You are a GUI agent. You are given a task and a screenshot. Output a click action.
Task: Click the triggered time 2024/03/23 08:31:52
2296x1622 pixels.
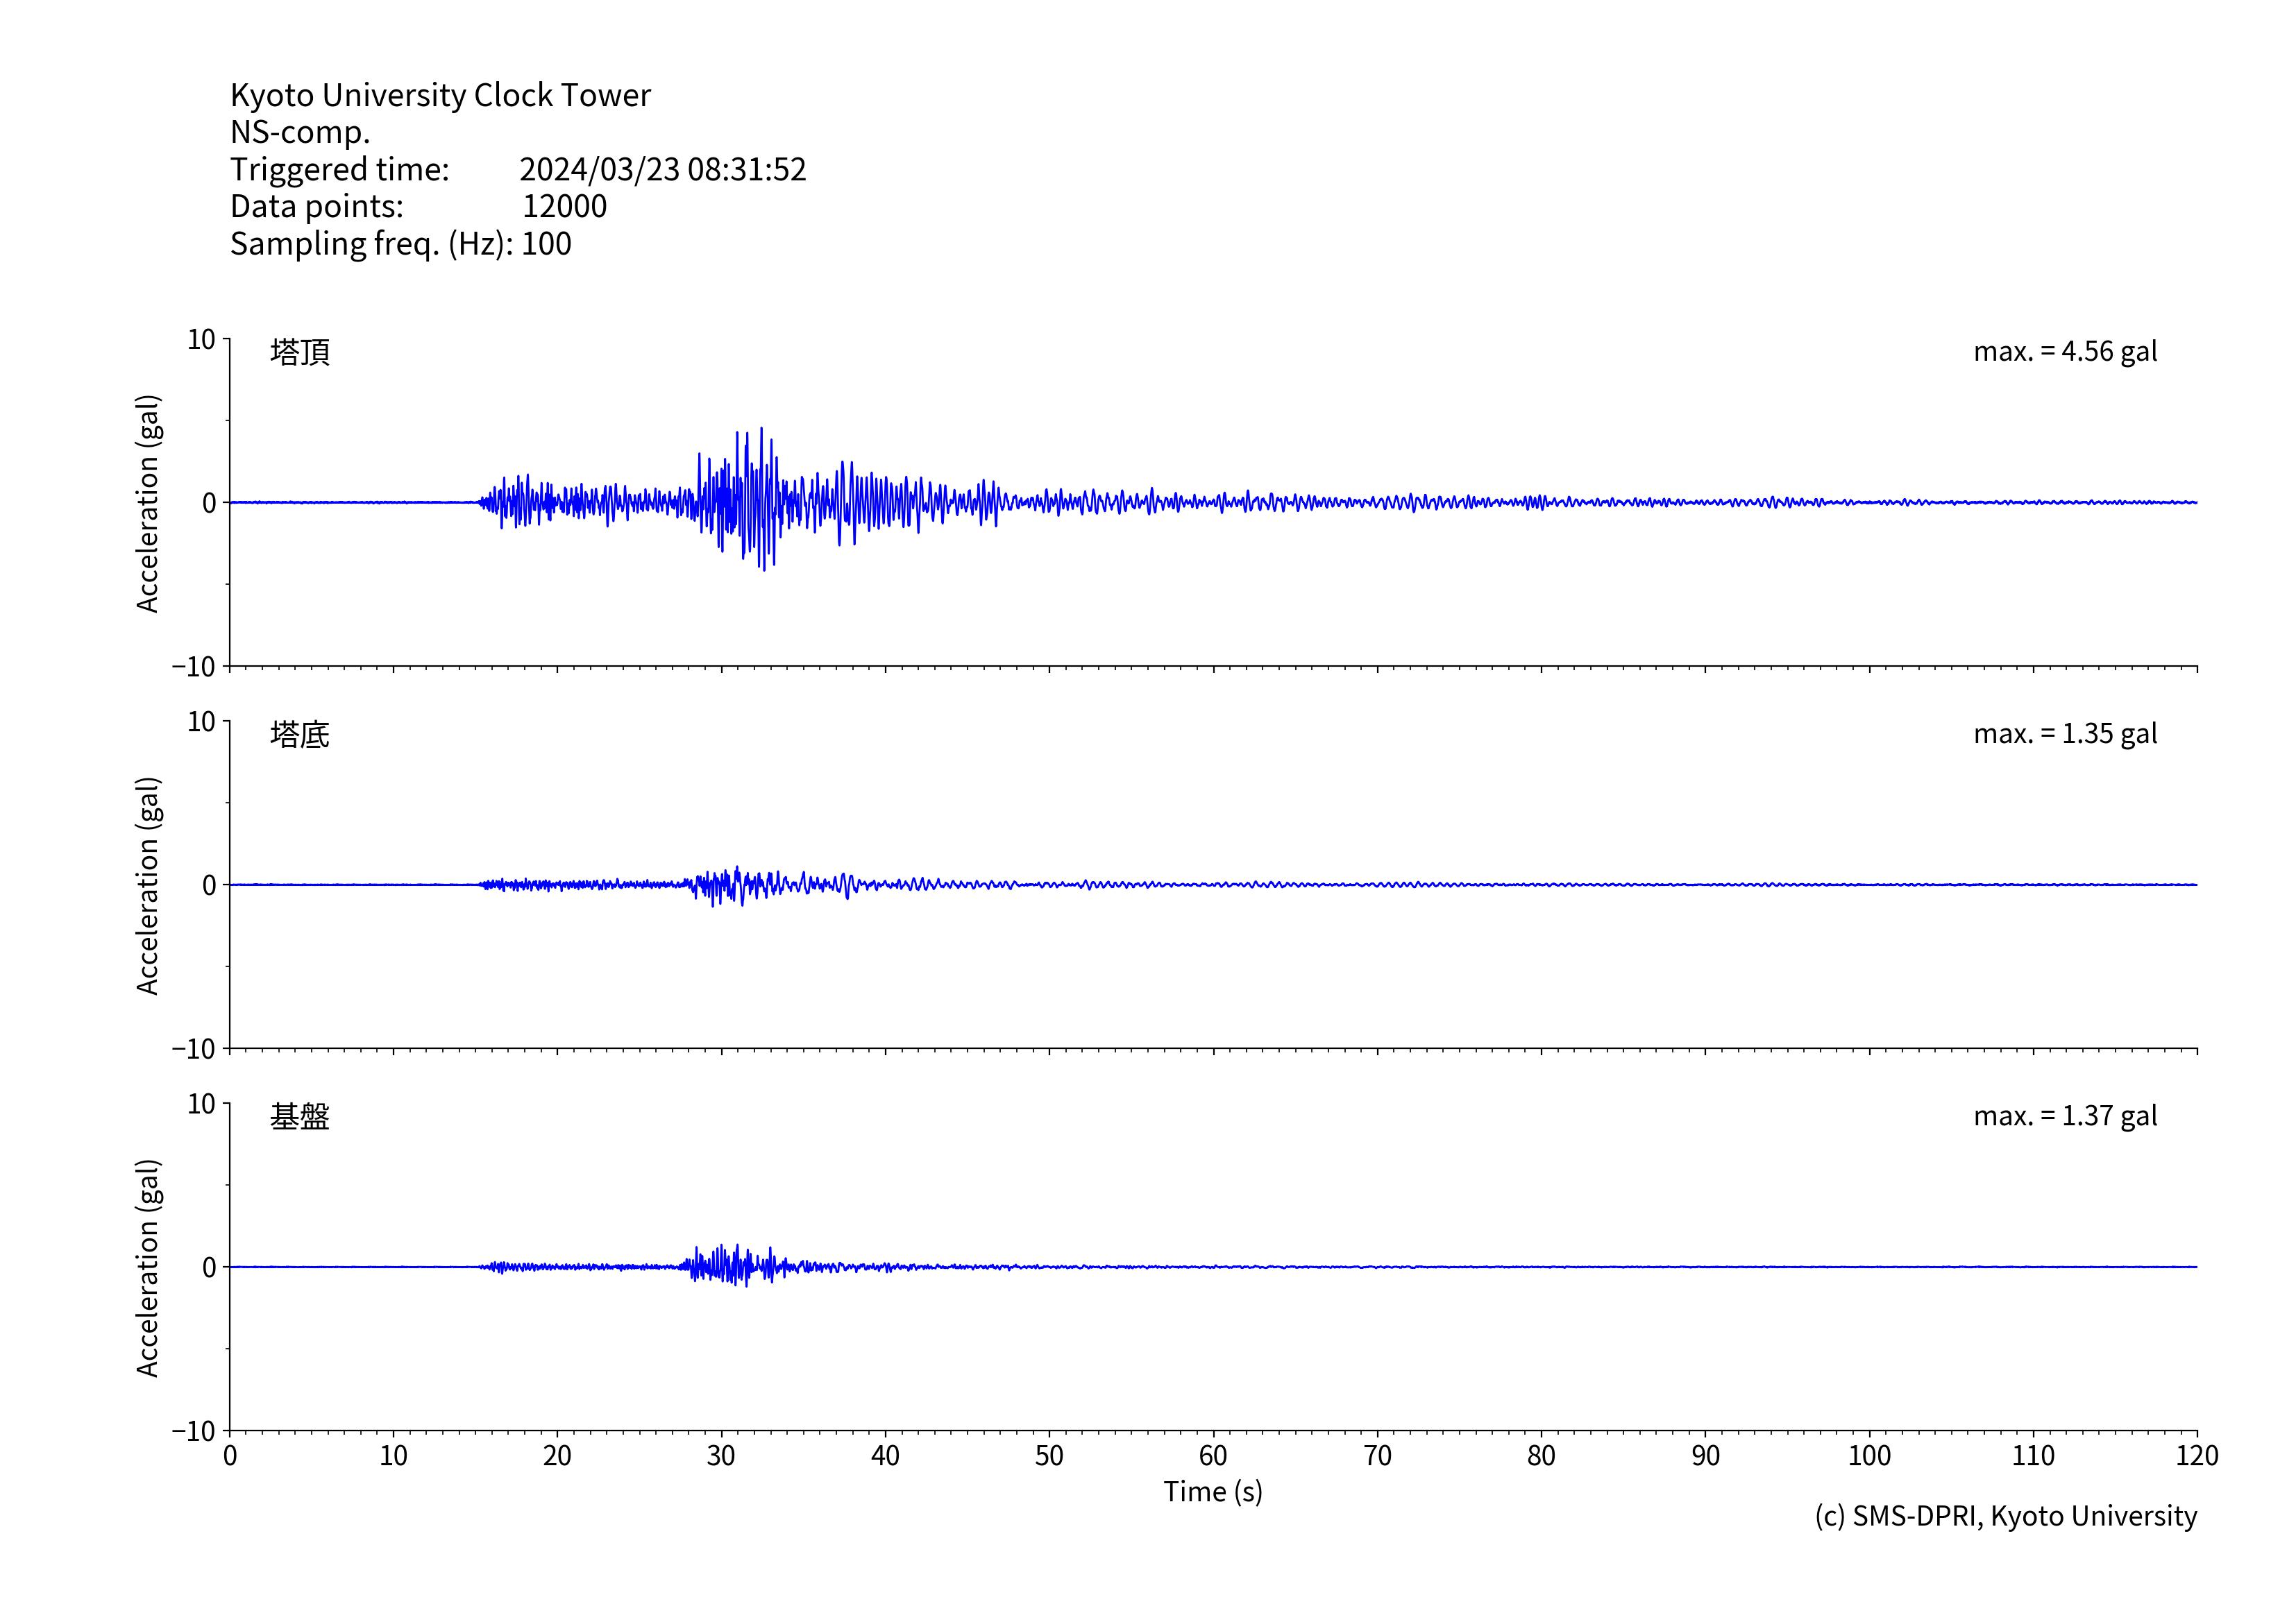(x=662, y=169)
